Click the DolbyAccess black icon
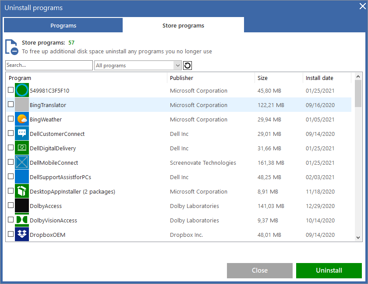This screenshot has width=368, height=284. (x=22, y=205)
